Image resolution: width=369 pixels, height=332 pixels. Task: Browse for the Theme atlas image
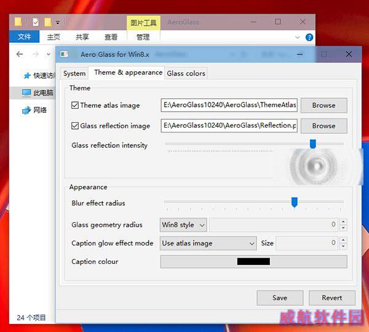click(324, 105)
